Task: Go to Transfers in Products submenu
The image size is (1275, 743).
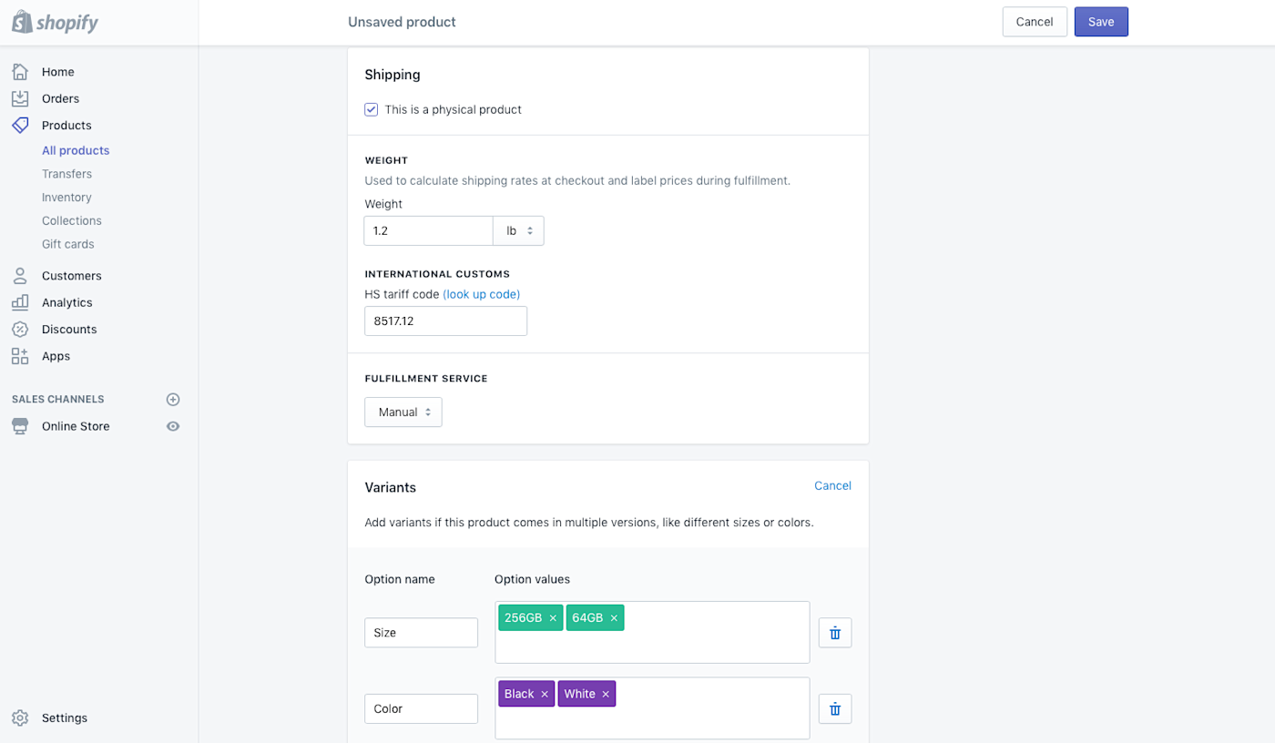Action: (66, 174)
